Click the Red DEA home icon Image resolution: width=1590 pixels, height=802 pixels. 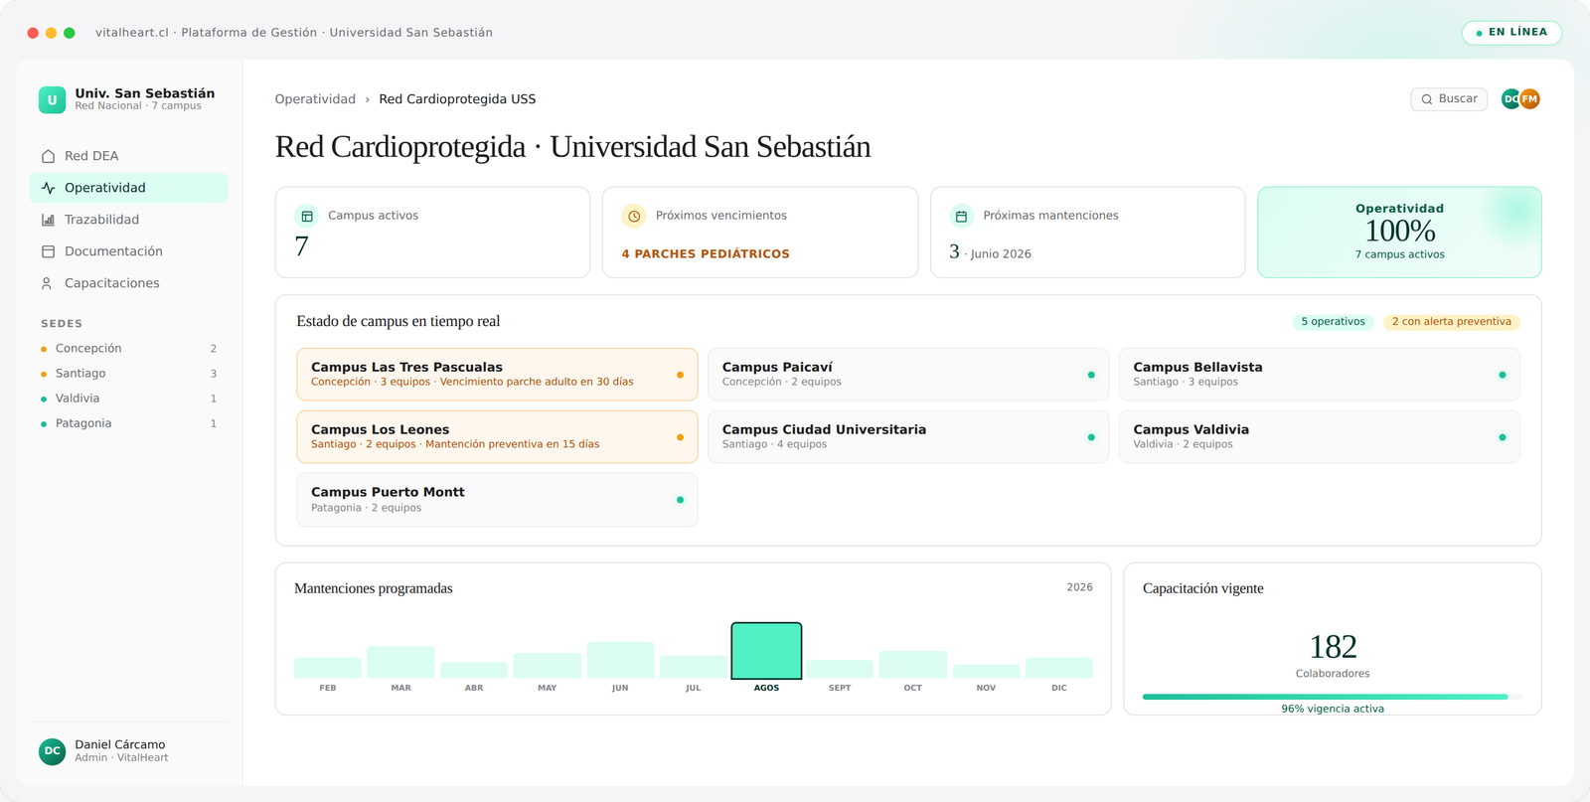[48, 156]
